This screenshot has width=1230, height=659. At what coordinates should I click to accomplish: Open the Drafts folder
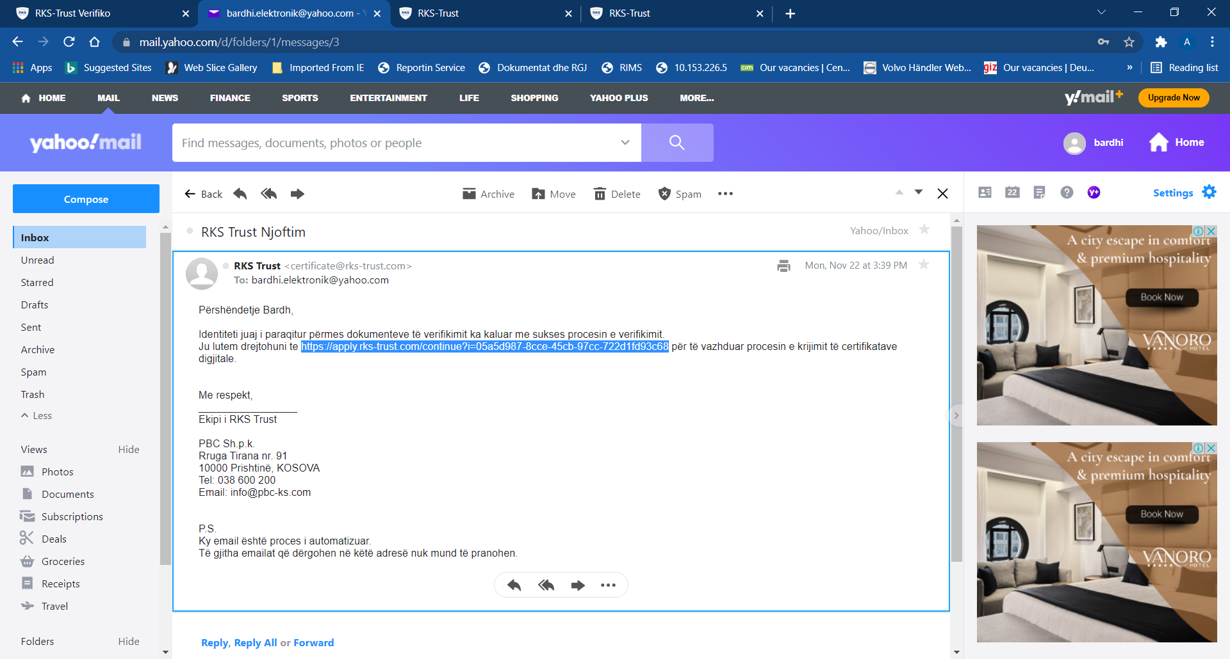(x=35, y=305)
